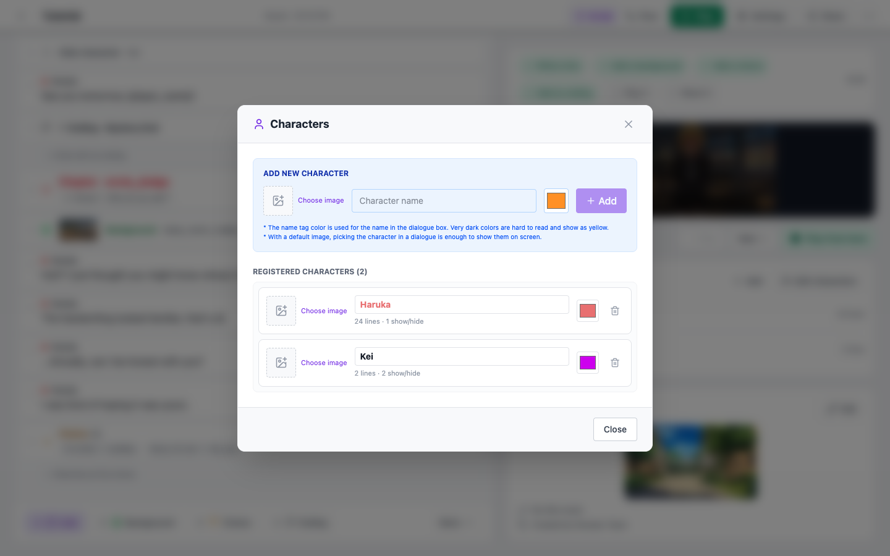Screen dimensions: 890x556
Task: Click Haruka's image placeholder icon
Action: click(281, 311)
